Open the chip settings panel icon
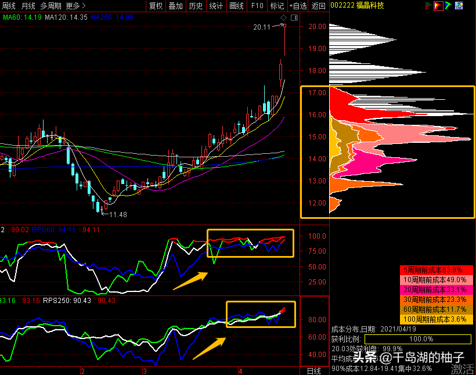Screen dimensions: 476x375 click(460, 6)
